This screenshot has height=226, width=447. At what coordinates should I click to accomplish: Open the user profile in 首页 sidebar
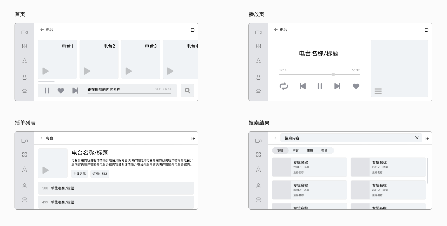(x=24, y=77)
